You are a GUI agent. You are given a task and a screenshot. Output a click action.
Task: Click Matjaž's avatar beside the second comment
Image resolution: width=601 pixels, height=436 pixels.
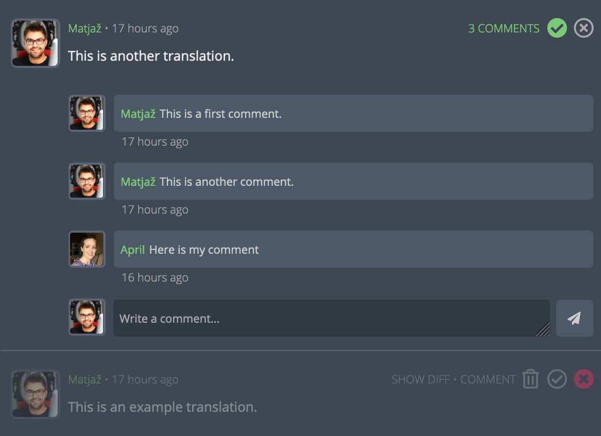(87, 181)
